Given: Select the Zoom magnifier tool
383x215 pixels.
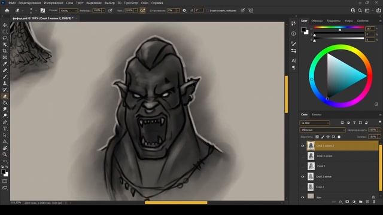Looking at the screenshot, I should pos(5,155).
